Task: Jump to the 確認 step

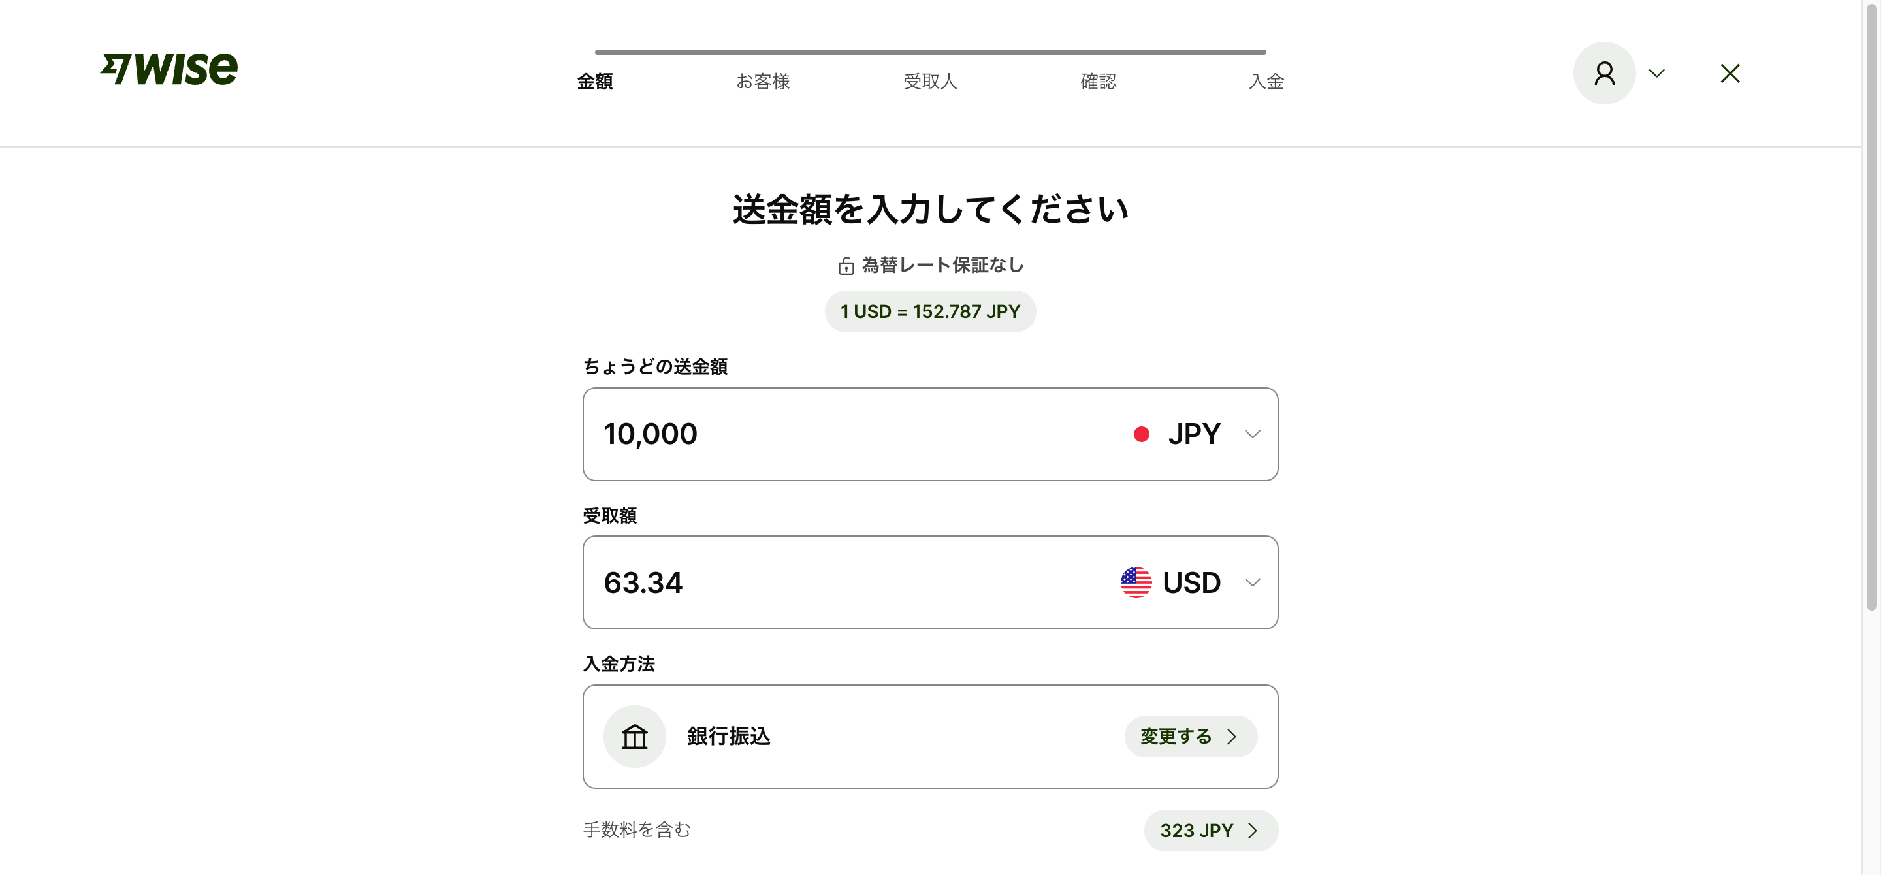Action: click(1097, 81)
